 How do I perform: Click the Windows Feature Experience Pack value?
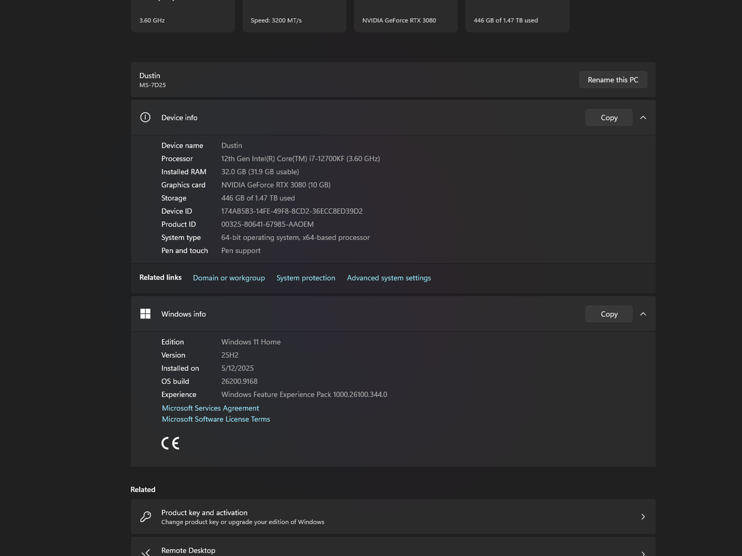(x=304, y=394)
